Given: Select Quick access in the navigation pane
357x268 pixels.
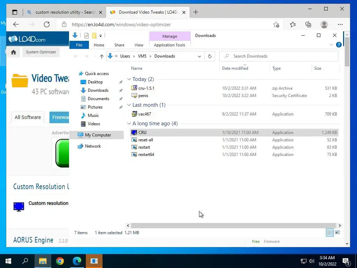Looking at the screenshot, I should 97,74.
